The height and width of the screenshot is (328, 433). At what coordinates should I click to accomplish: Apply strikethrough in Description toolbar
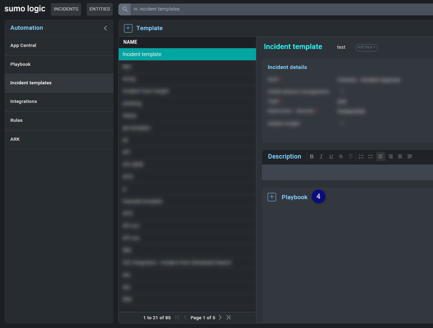(x=341, y=156)
